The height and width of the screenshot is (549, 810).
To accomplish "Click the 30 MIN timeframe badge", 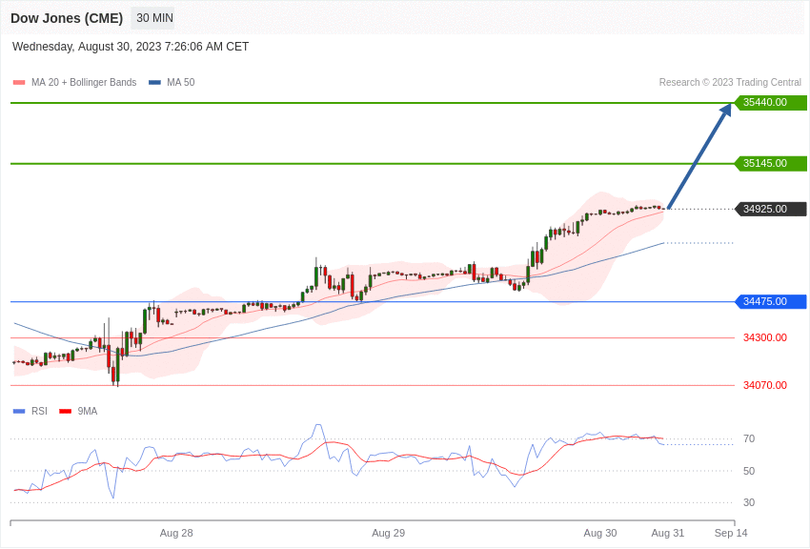I will [154, 18].
